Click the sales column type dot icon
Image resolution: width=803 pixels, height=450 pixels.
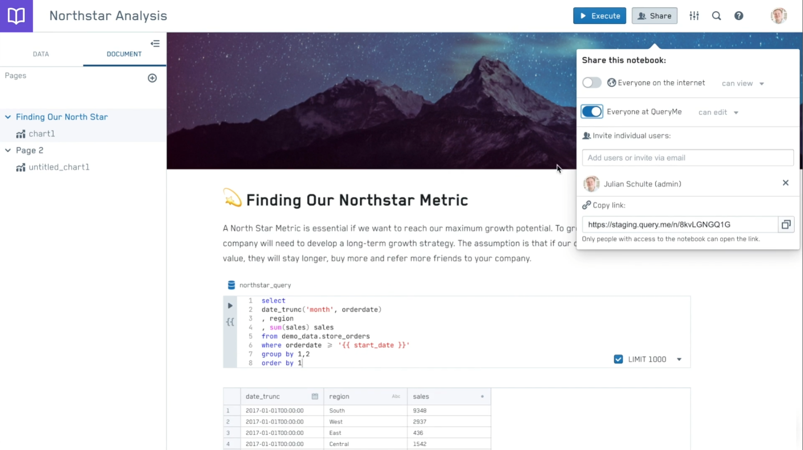[x=482, y=396]
